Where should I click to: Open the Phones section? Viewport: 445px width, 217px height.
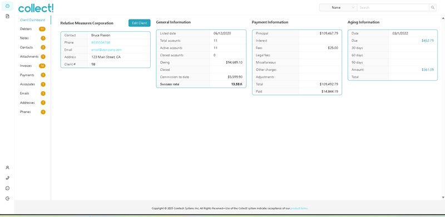[25, 112]
